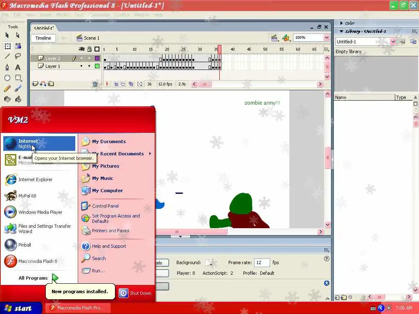The height and width of the screenshot is (314, 419).
Task: Open Properties panel options menu
Action: tap(327, 250)
